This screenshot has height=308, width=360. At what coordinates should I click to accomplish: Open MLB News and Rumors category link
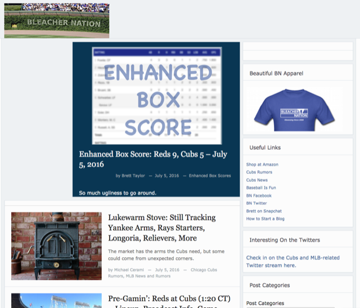pos(148,276)
